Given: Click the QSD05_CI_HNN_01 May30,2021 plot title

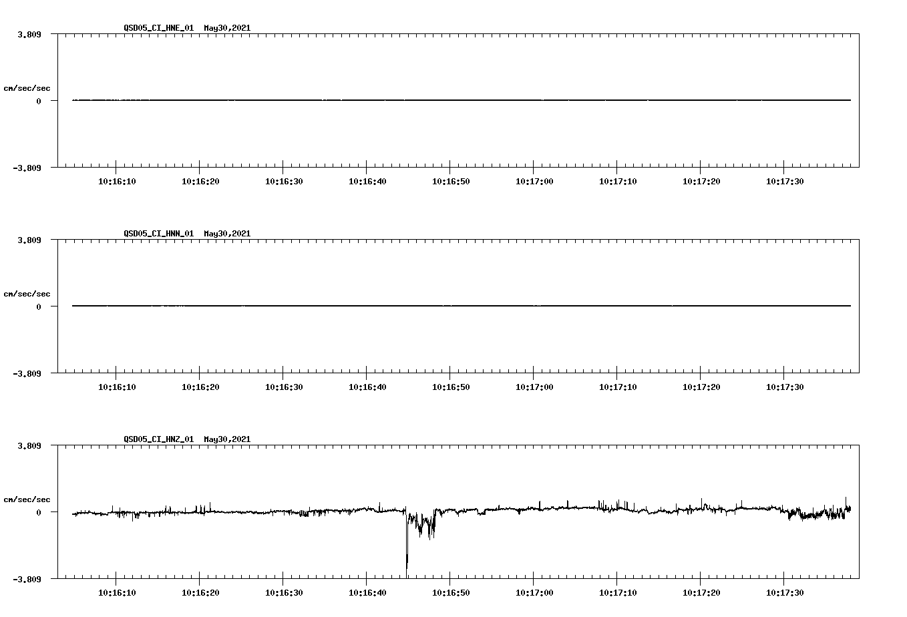Looking at the screenshot, I should (187, 234).
